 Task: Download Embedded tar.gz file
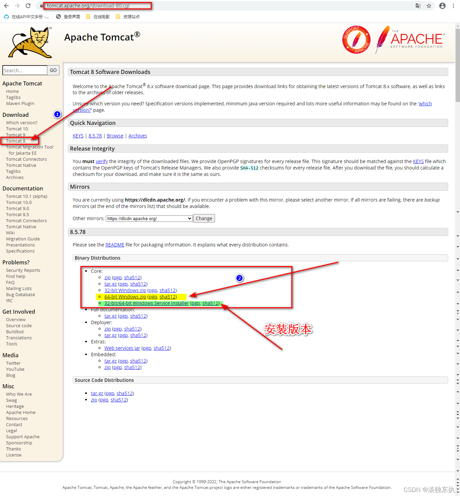click(x=111, y=361)
